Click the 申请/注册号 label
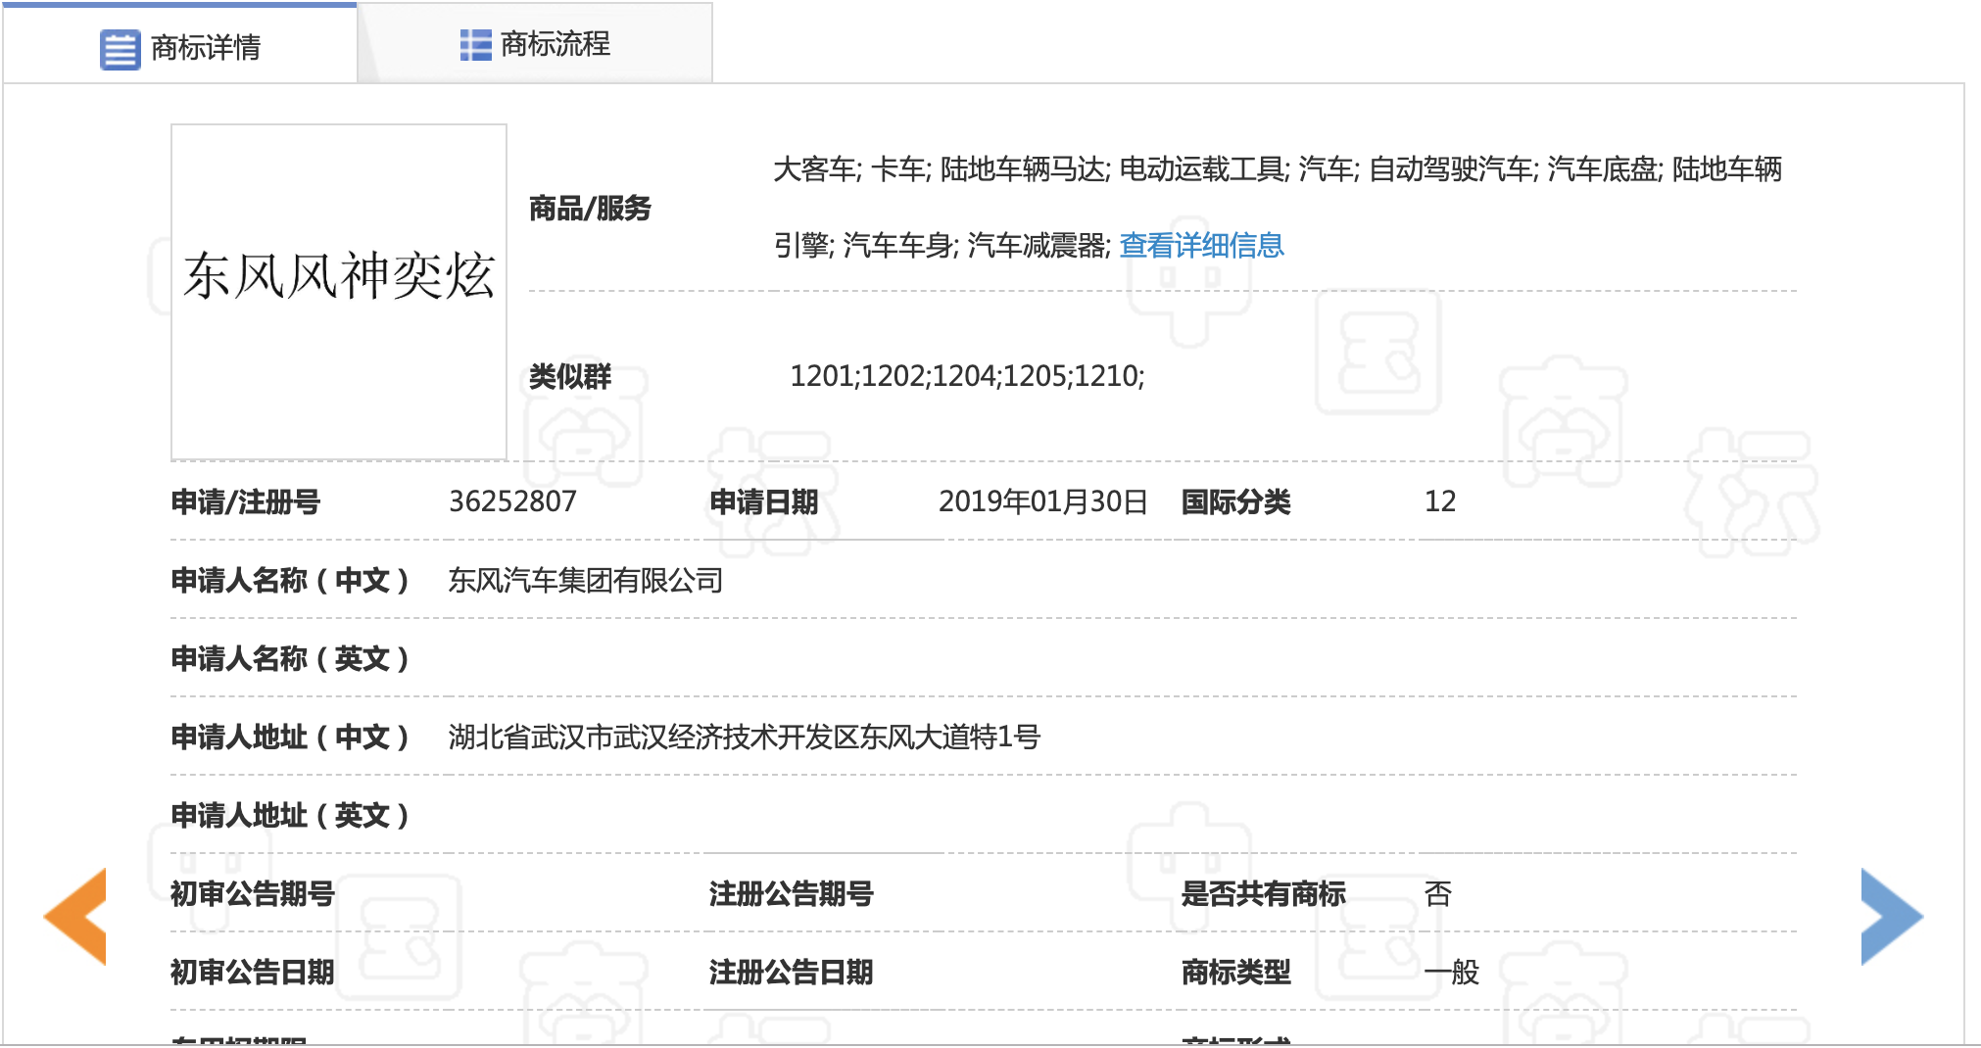Viewport: 1981px width, 1048px height. click(246, 502)
